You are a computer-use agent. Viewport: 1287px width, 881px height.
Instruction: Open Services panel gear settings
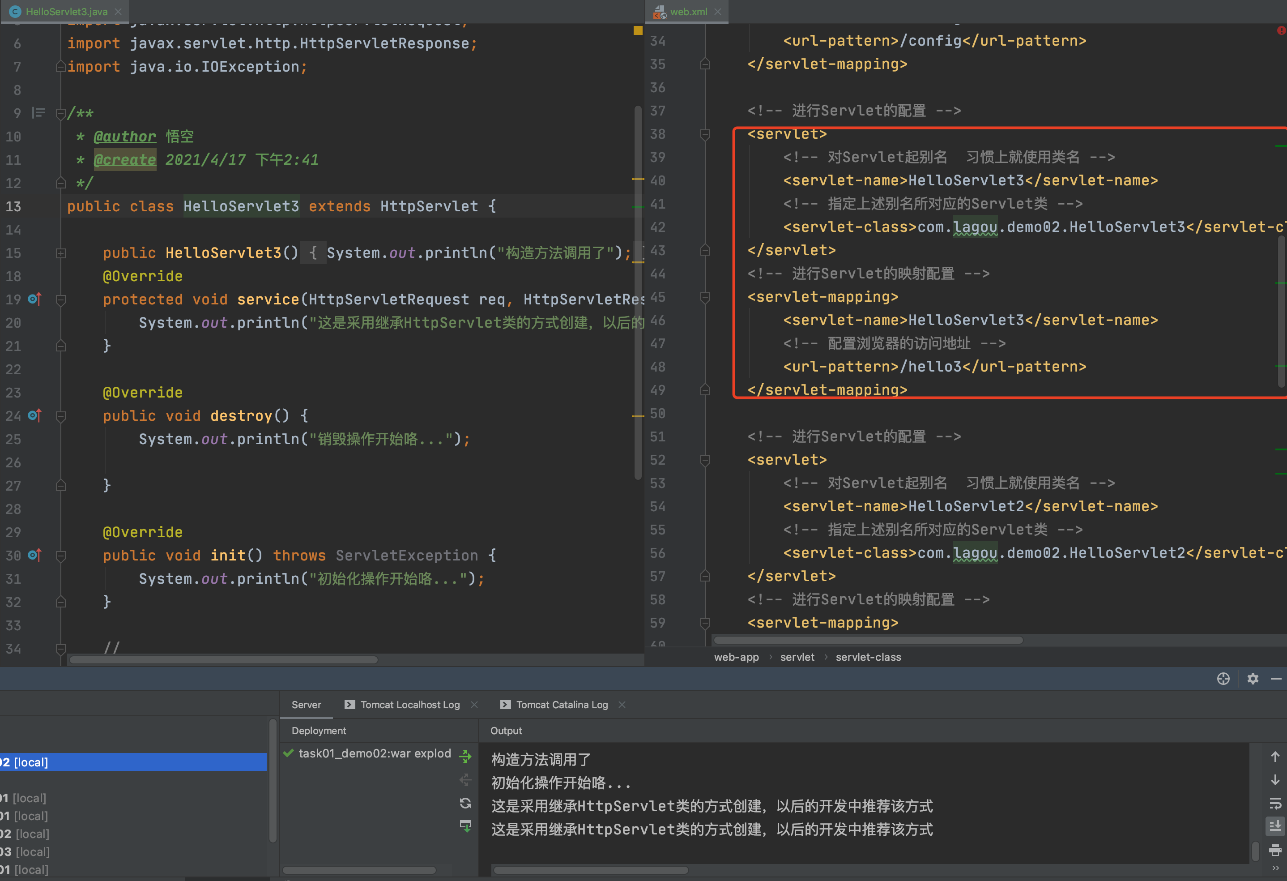pos(1253,679)
